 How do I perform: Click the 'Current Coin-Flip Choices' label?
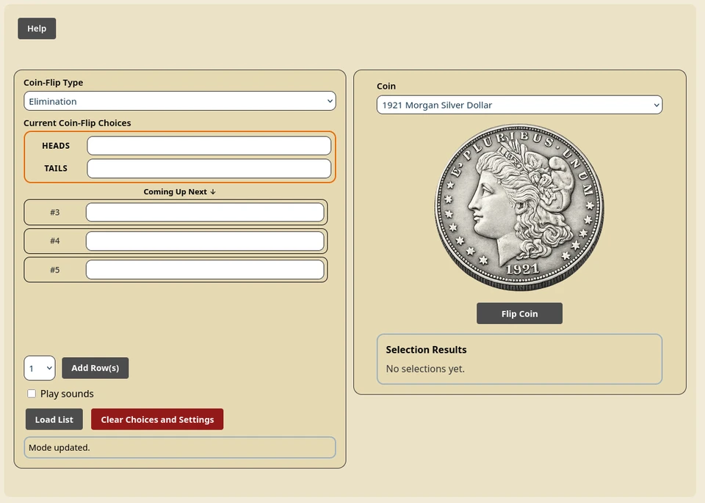pyautogui.click(x=77, y=123)
